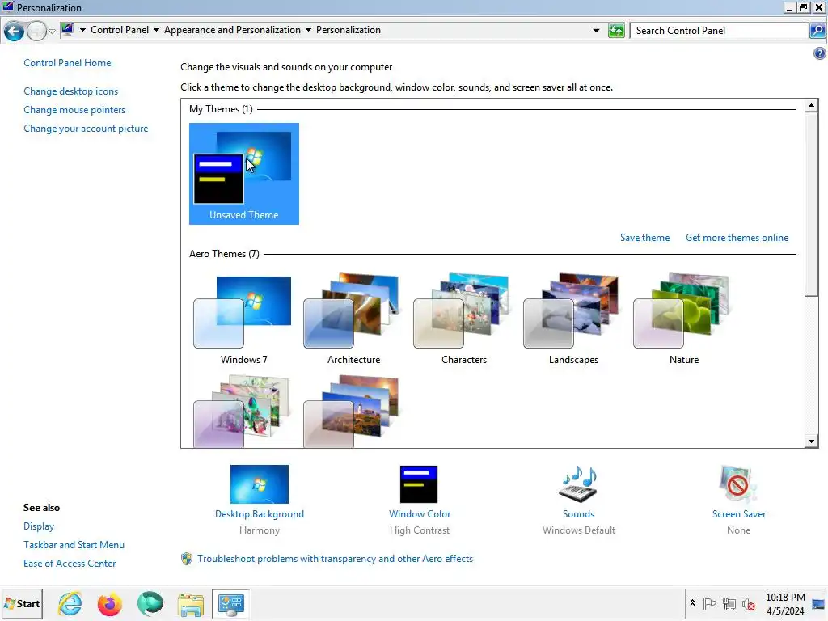
Task: Click the Control Panel icon in address bar
Action: pos(68,30)
